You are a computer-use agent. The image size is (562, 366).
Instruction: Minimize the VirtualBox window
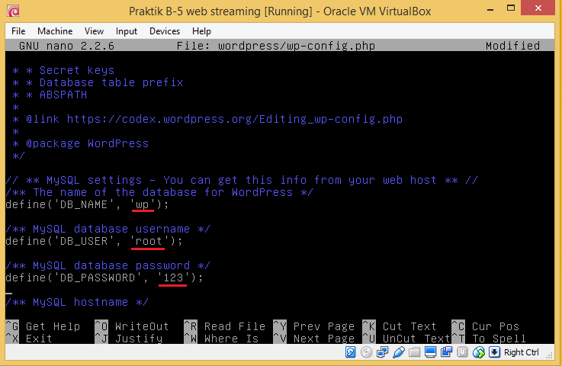tap(490, 9)
